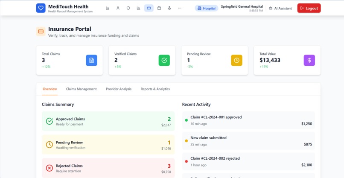
Task: Click the 1 hour ago timestamp
Action: pyautogui.click(x=198, y=165)
